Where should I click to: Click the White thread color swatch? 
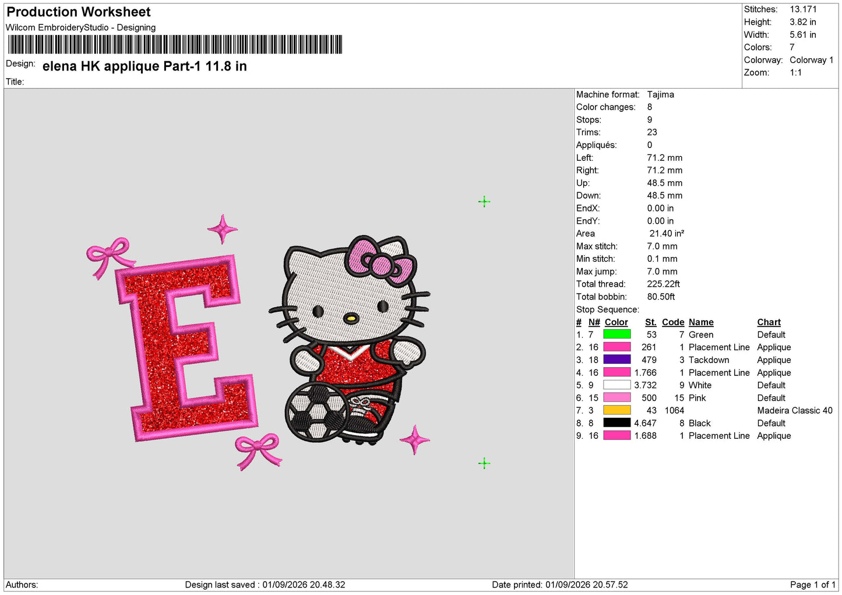pyautogui.click(x=616, y=385)
